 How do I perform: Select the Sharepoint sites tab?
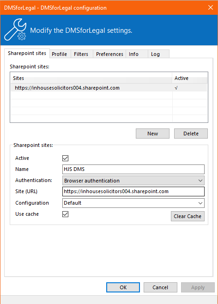point(27,53)
